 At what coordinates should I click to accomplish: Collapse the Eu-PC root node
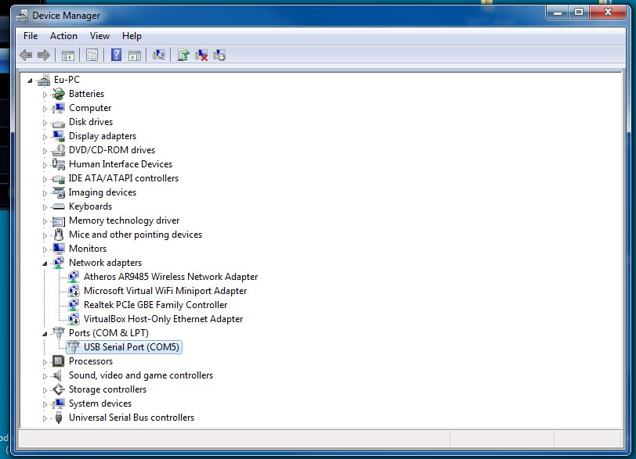pyautogui.click(x=30, y=81)
